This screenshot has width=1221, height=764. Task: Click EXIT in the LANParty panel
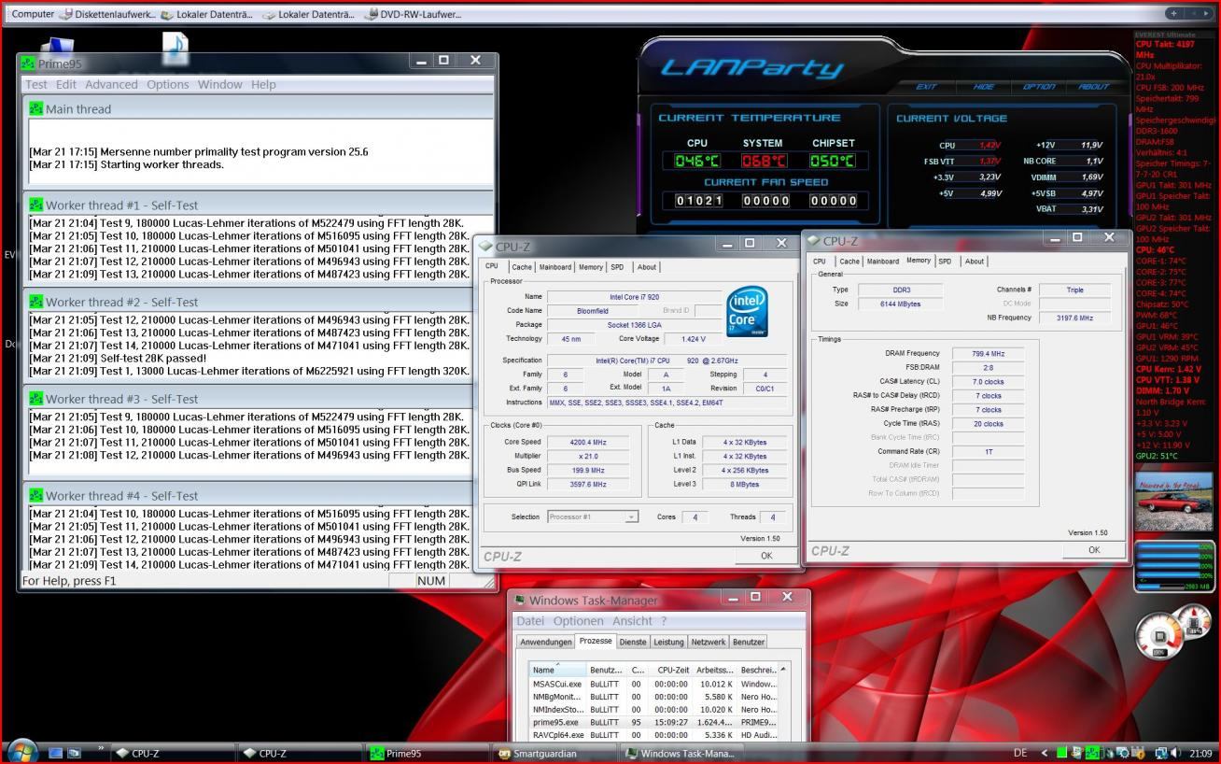pyautogui.click(x=926, y=87)
